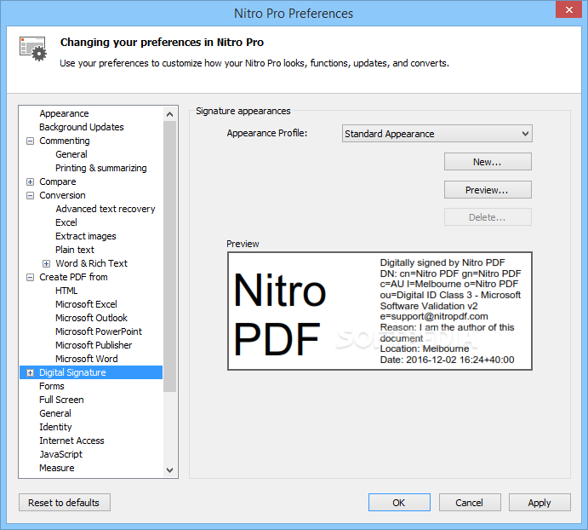Select Microsoft Excel creation settings
This screenshot has height=530, width=588.
tap(86, 304)
